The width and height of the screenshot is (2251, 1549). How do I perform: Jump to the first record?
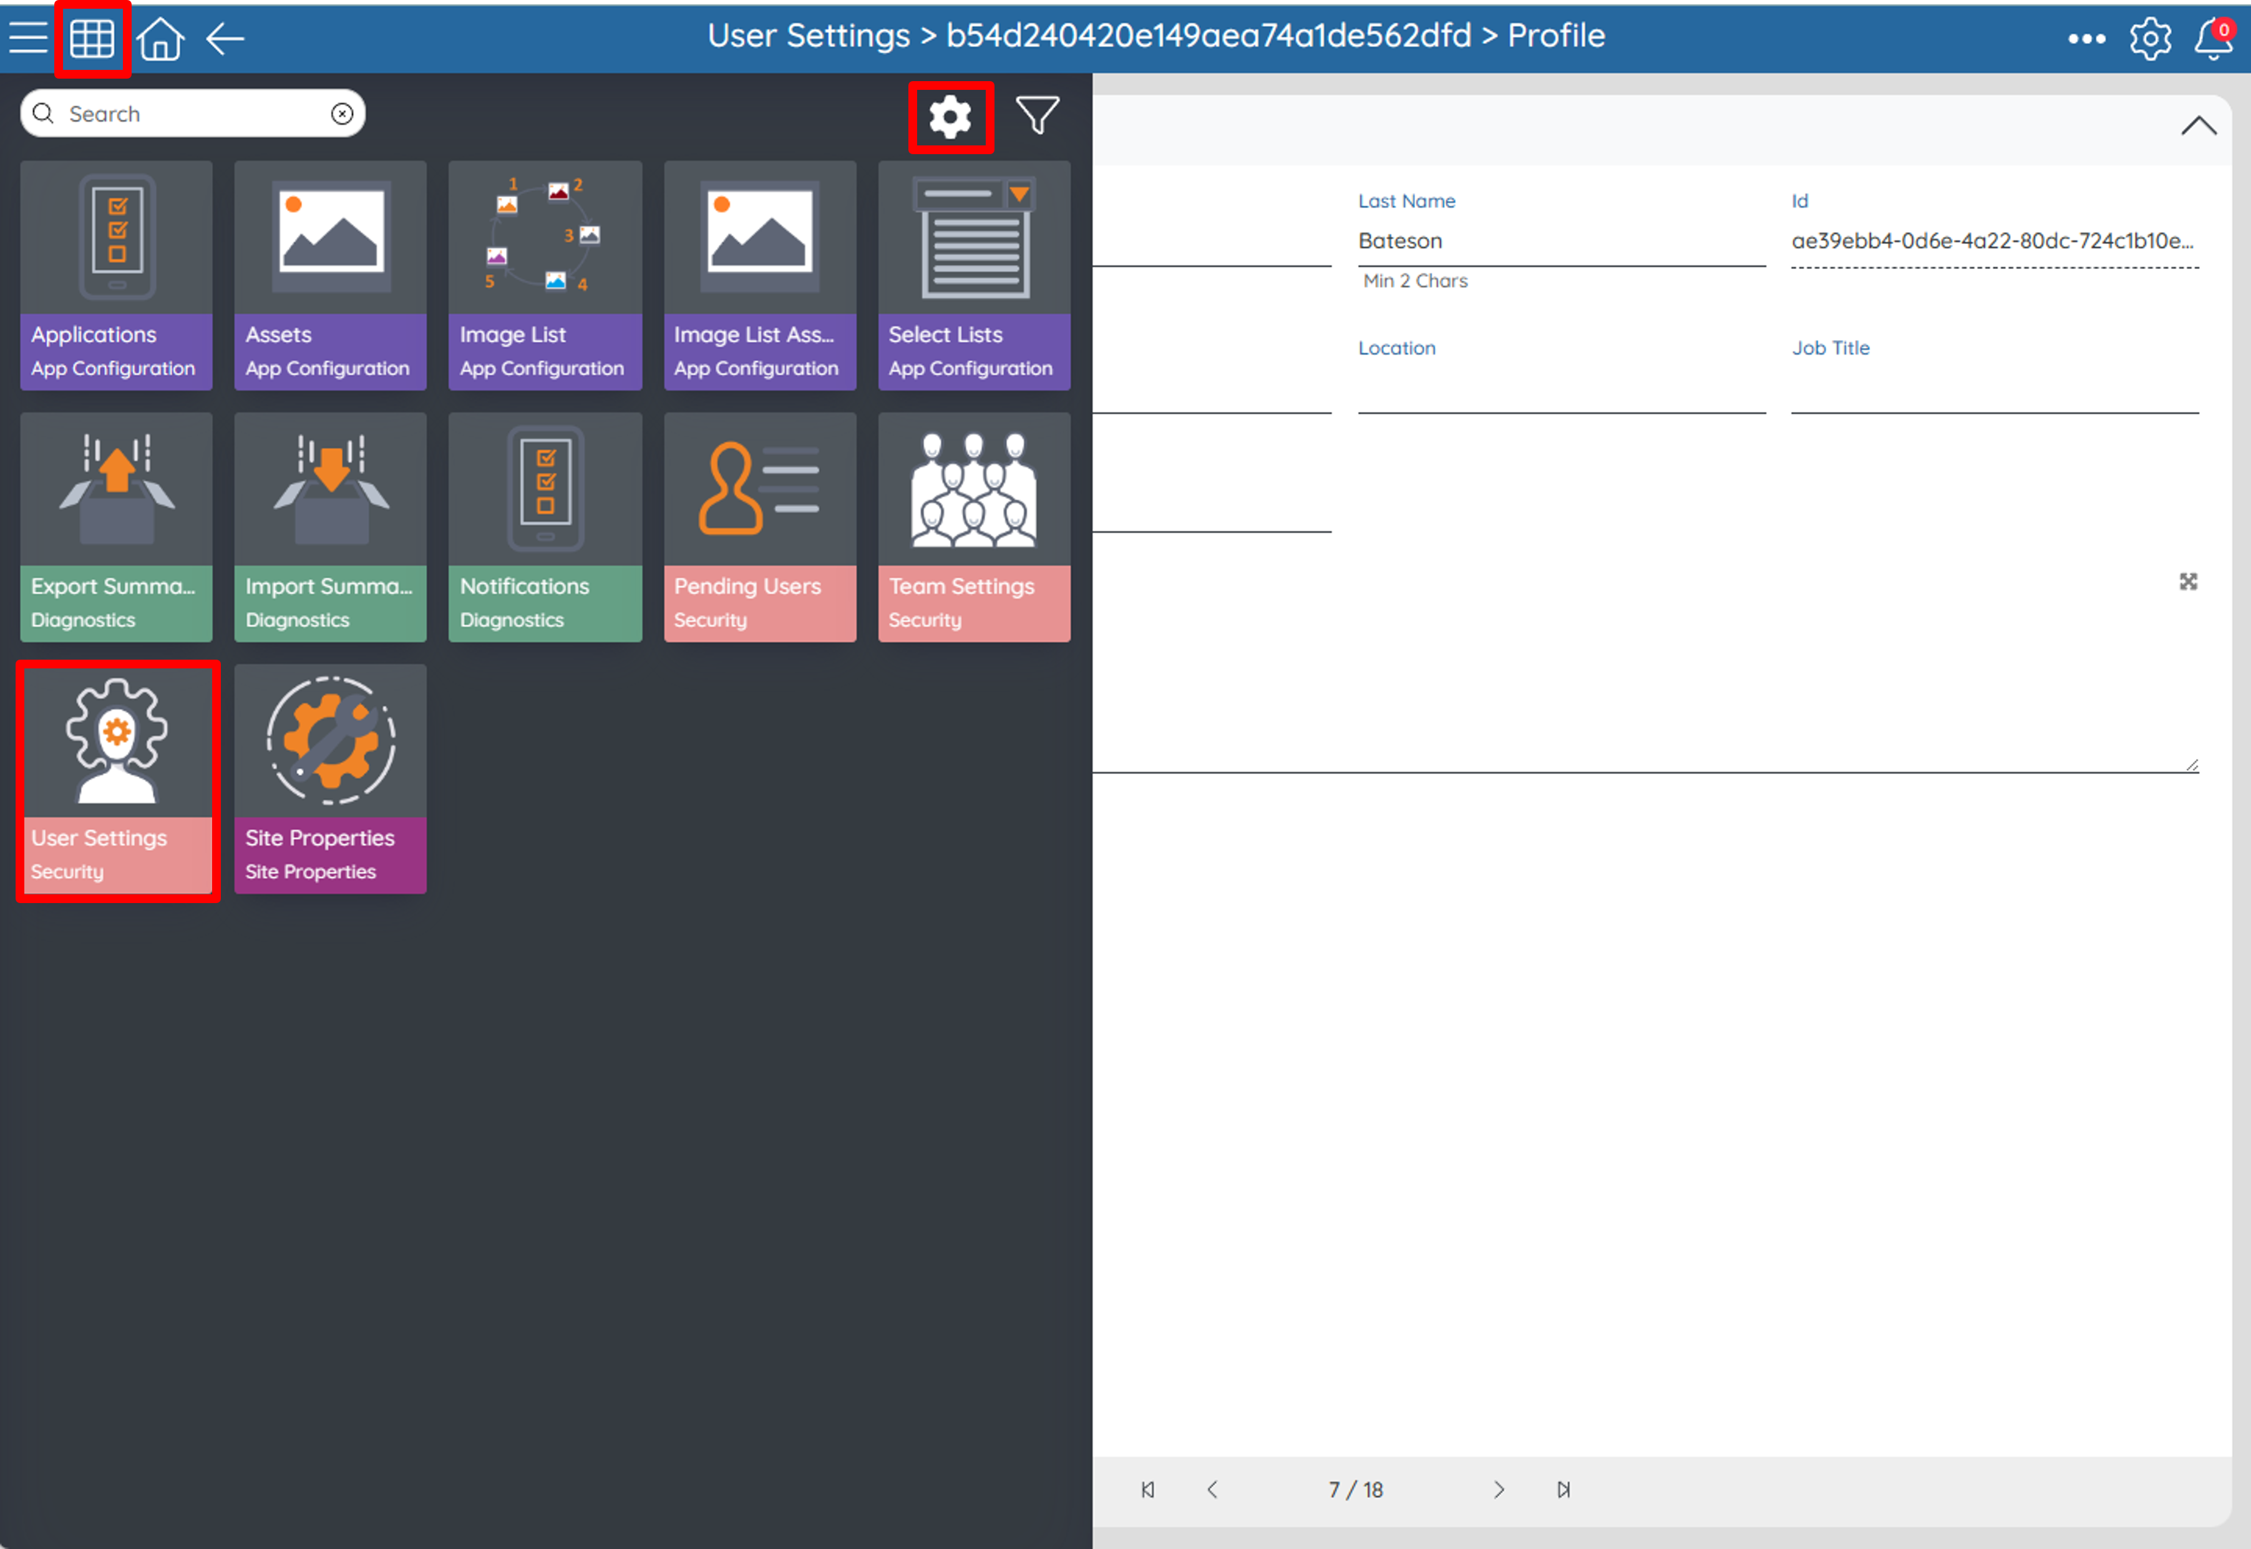point(1148,1490)
